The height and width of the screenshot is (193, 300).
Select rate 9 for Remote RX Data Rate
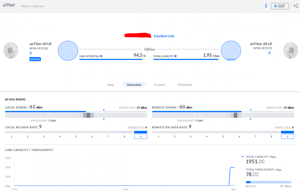tap(287, 136)
